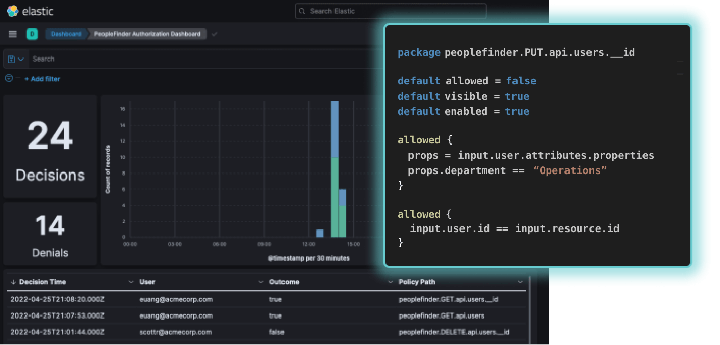Click the tallest blue bar segment in chart
720x345 pixels.
pos(335,130)
